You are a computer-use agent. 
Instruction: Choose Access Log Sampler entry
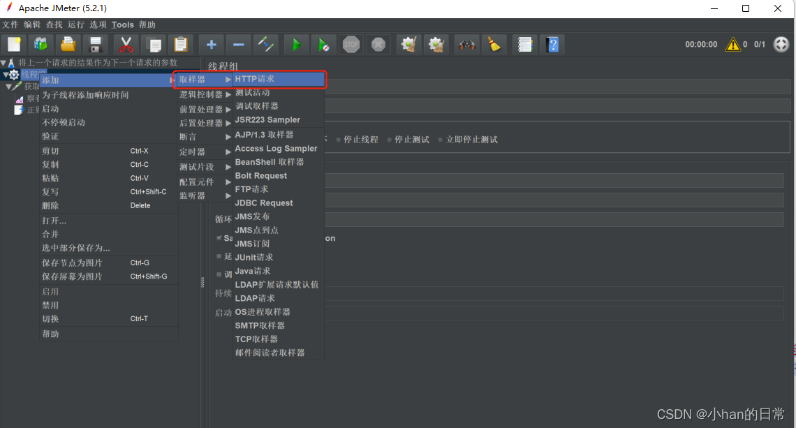click(x=279, y=148)
